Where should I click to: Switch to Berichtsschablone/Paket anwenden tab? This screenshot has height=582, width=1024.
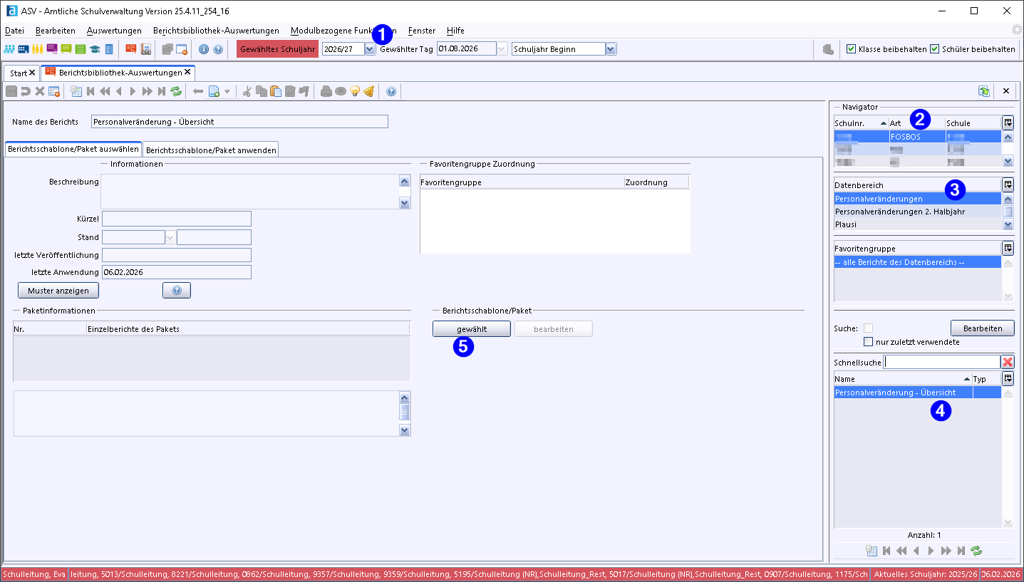[211, 150]
